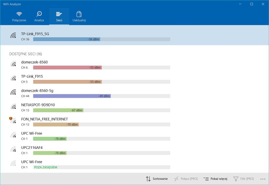Image resolution: width=269 pixels, height=185 pixels.
Task: Click the POZA ZASIĘGIEM status label
Action: click(46, 167)
